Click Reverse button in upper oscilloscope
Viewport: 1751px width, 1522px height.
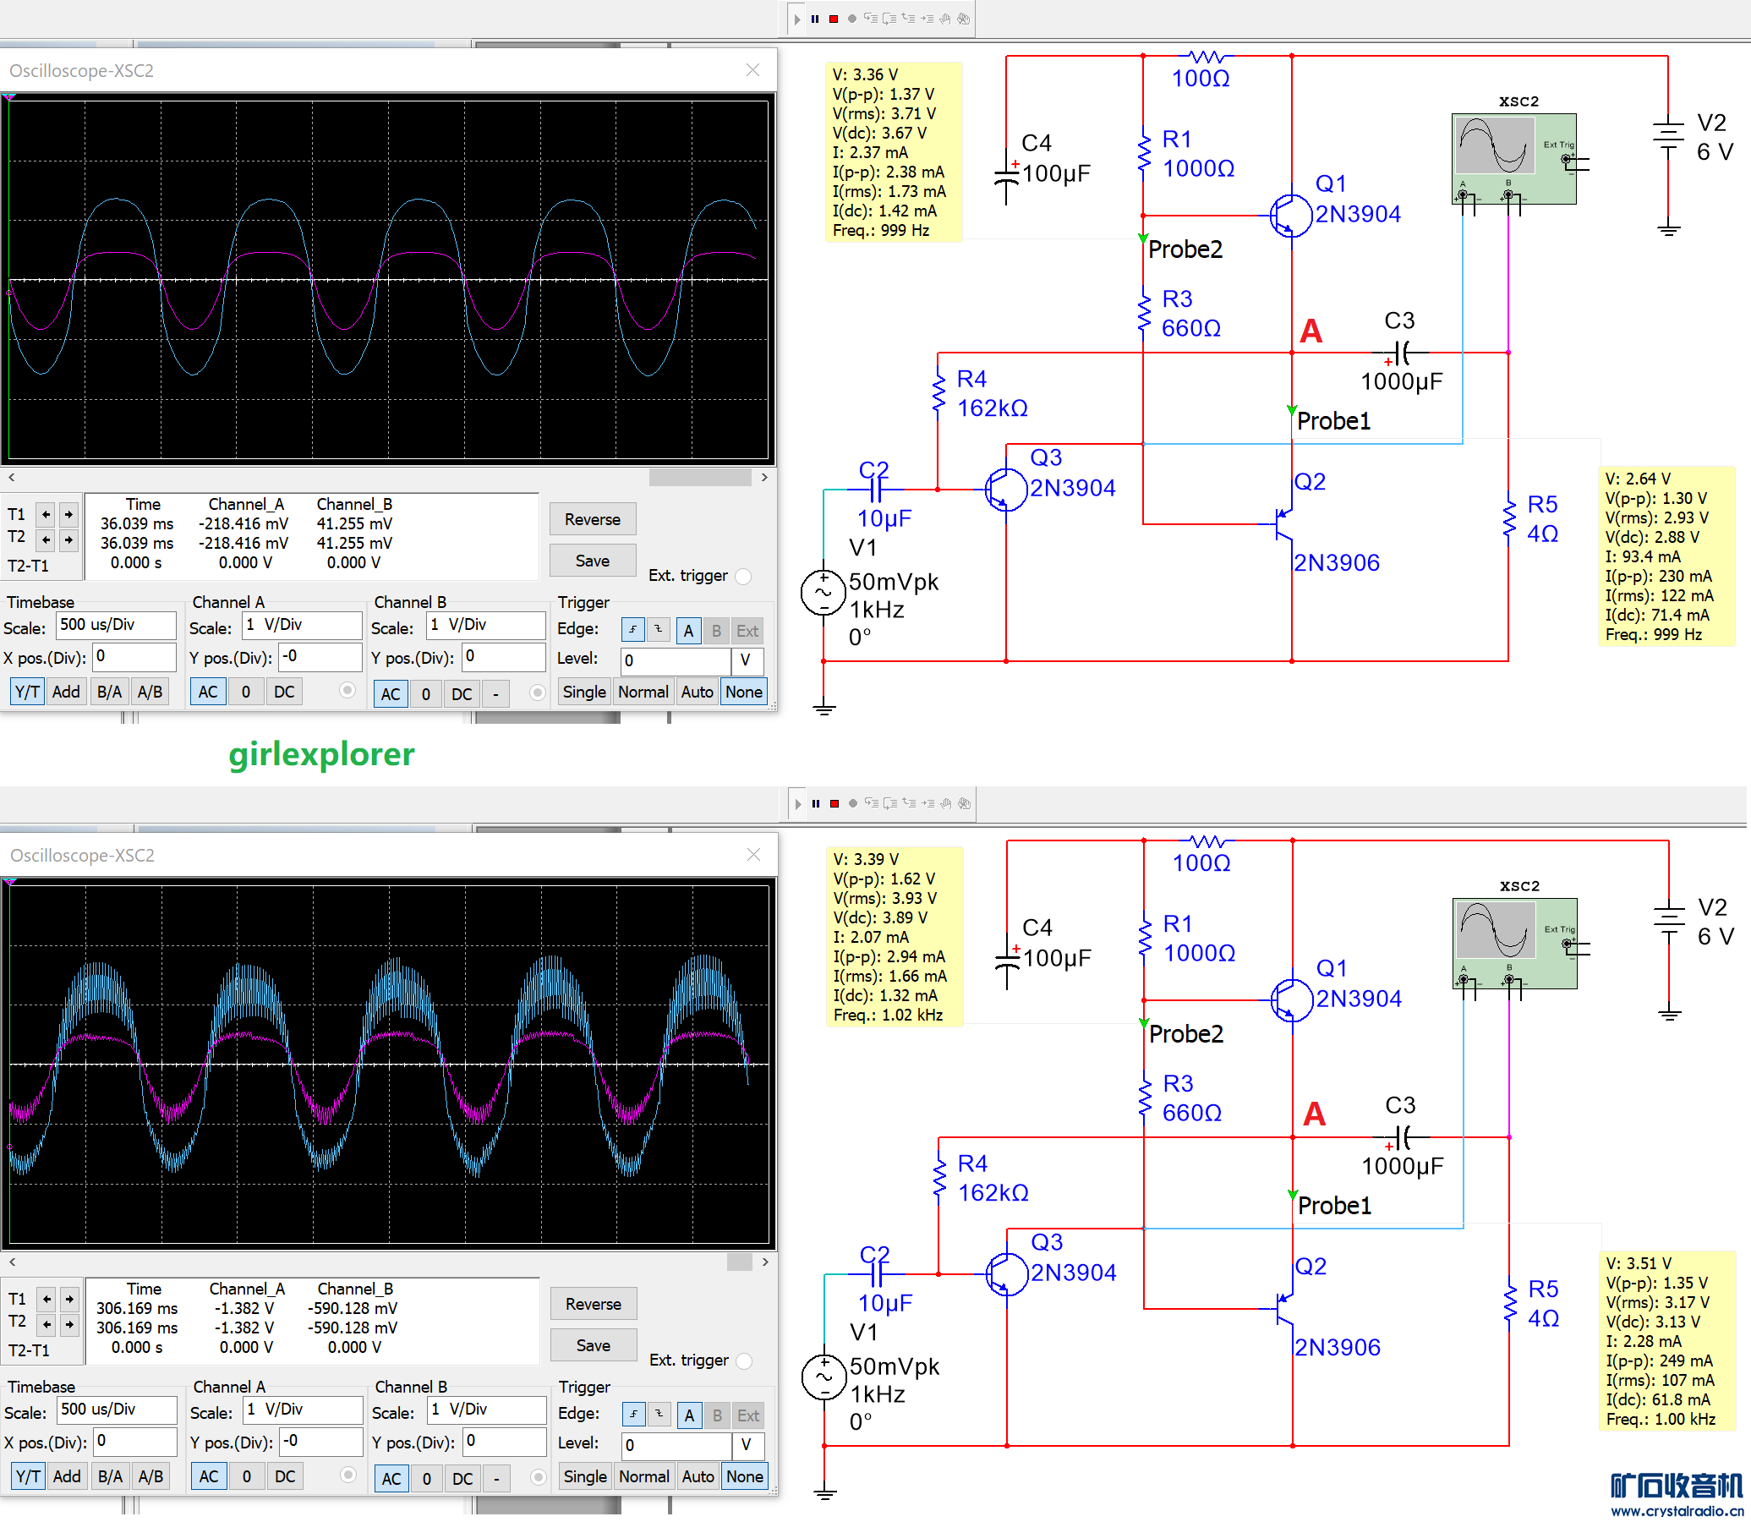[592, 519]
